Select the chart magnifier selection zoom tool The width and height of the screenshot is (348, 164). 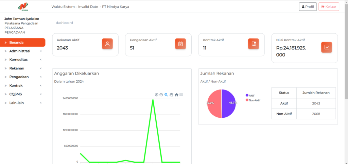pos(166,95)
